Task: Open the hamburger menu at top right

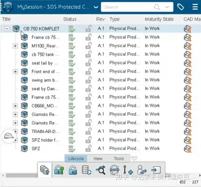Action: [195, 7]
